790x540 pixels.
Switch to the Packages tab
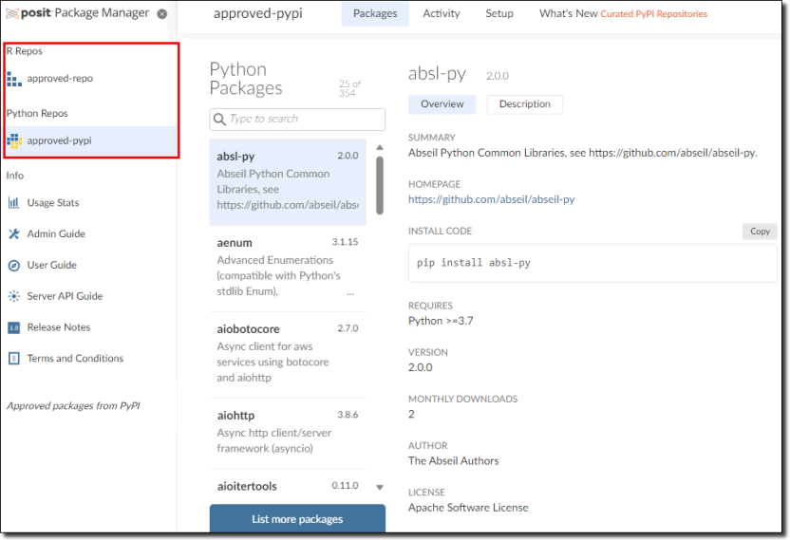point(375,14)
